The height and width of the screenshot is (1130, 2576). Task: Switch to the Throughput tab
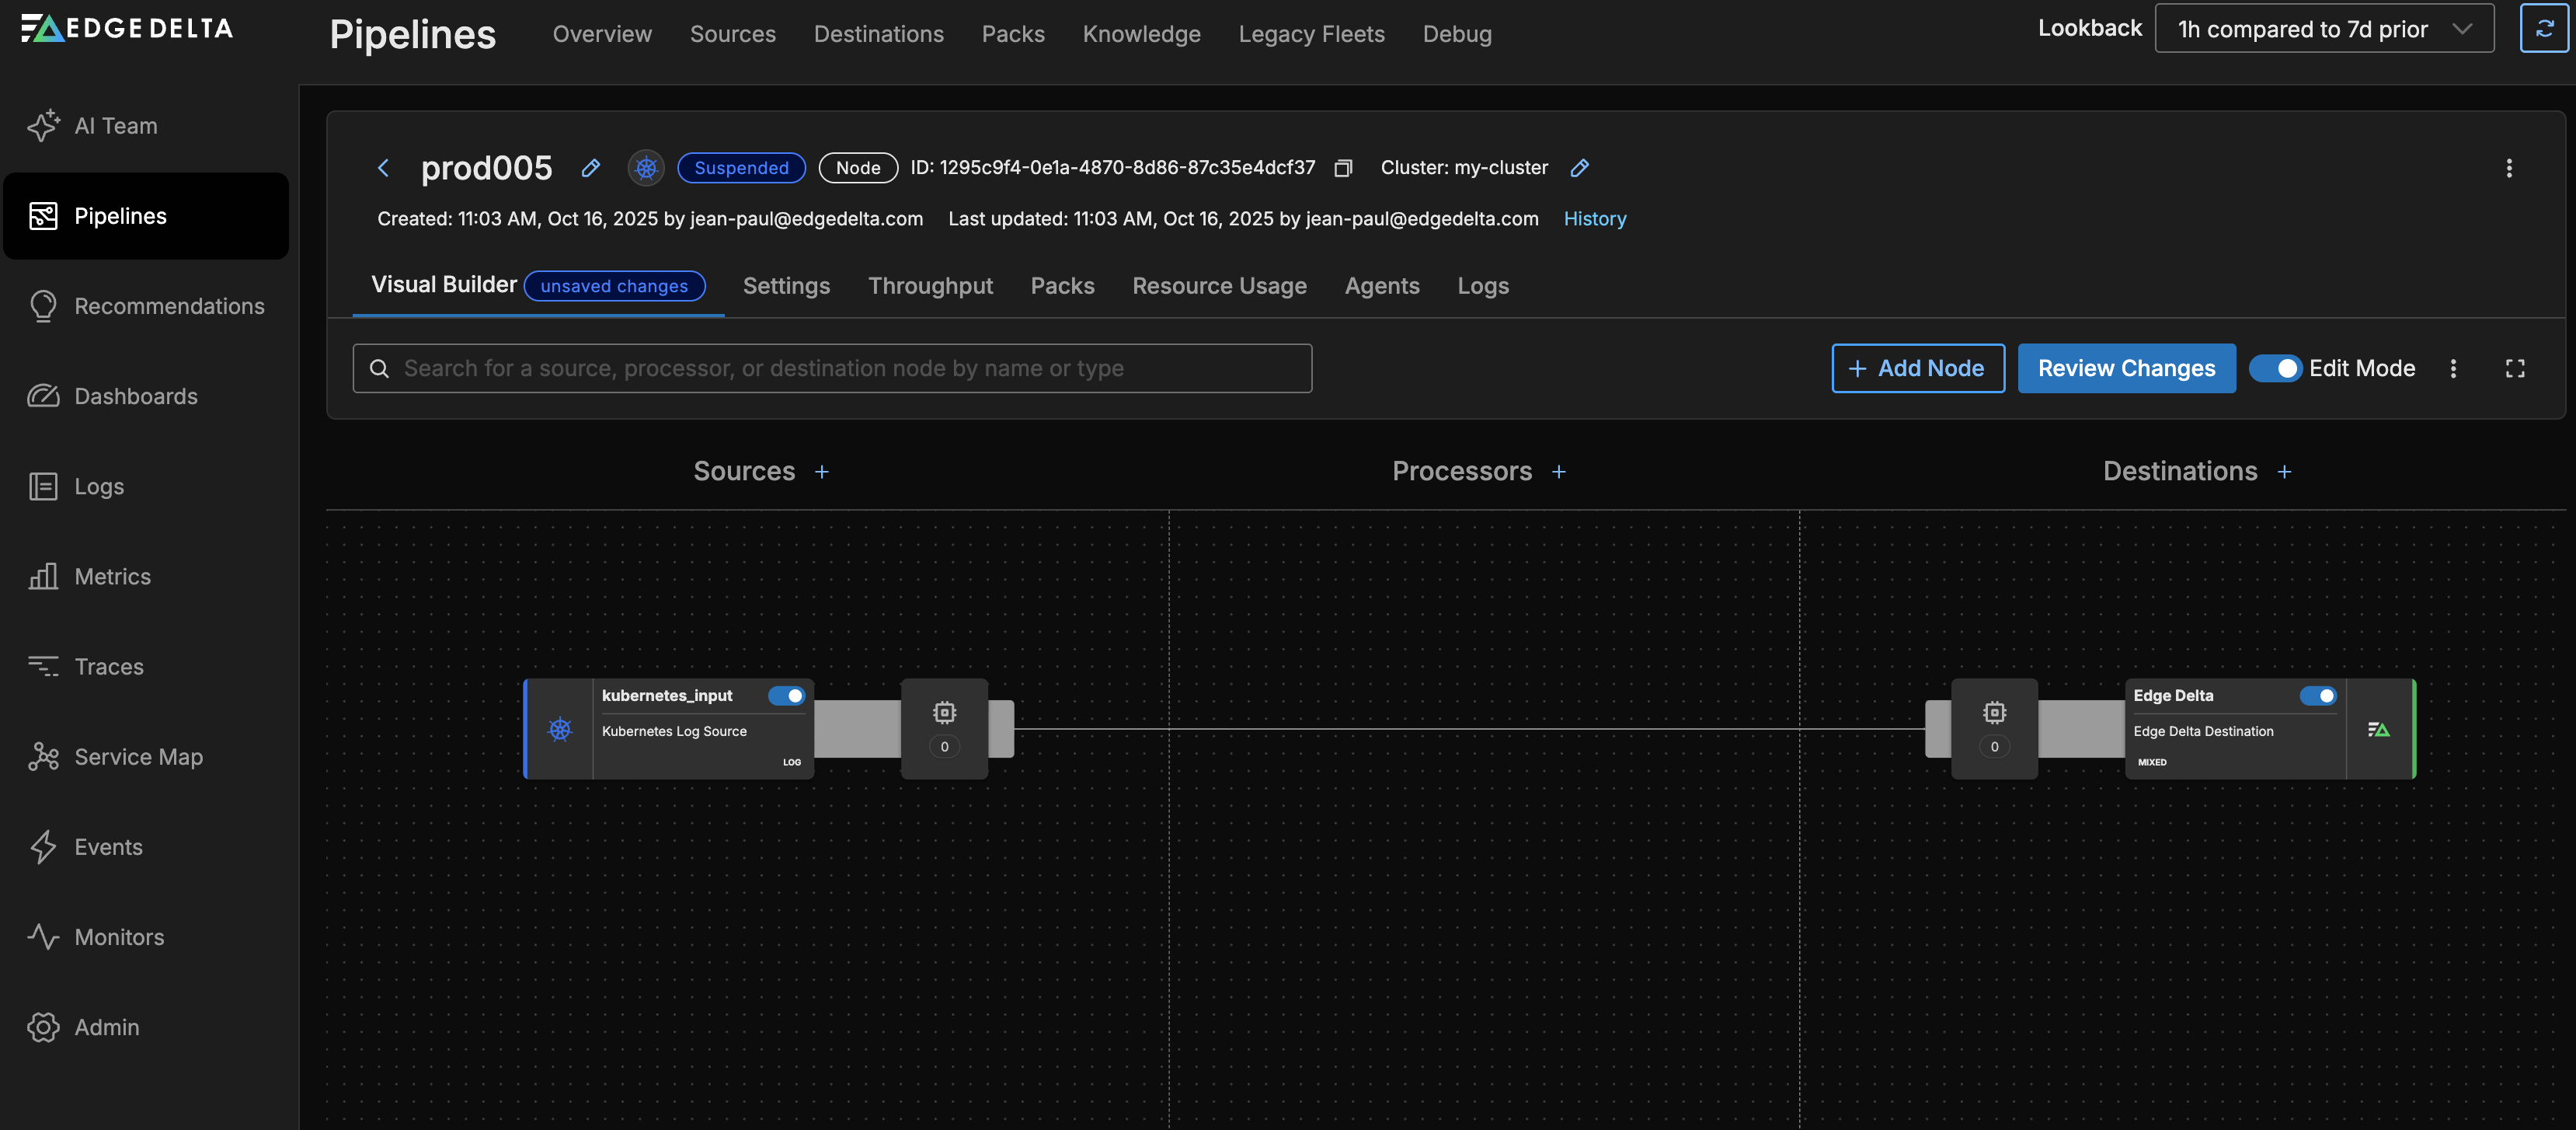click(x=930, y=286)
